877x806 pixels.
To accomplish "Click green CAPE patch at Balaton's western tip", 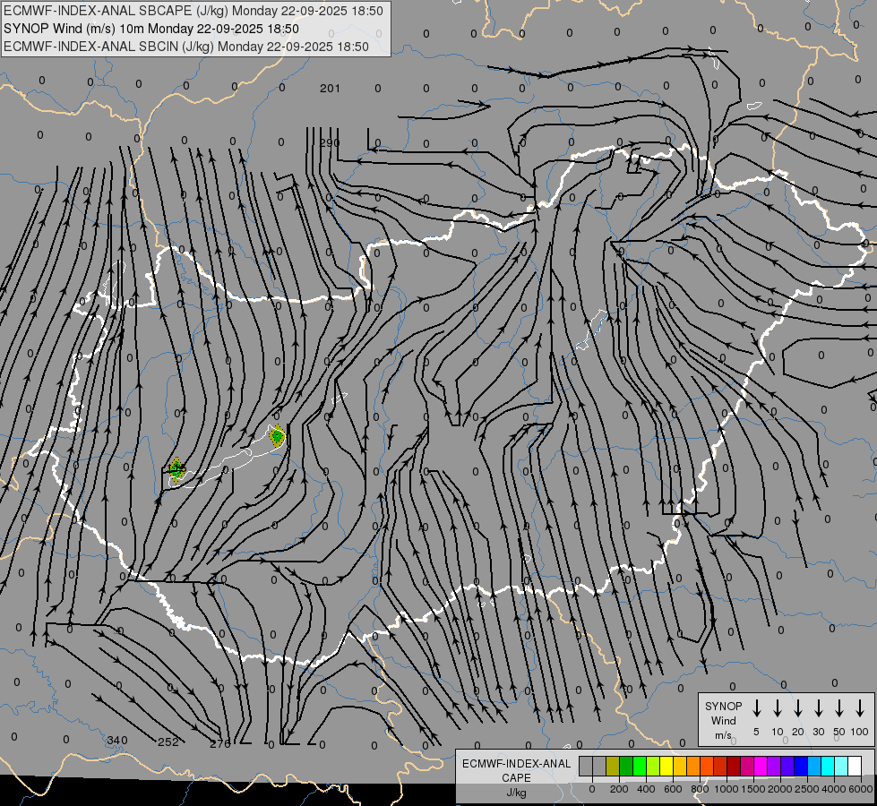I will coord(176,470).
